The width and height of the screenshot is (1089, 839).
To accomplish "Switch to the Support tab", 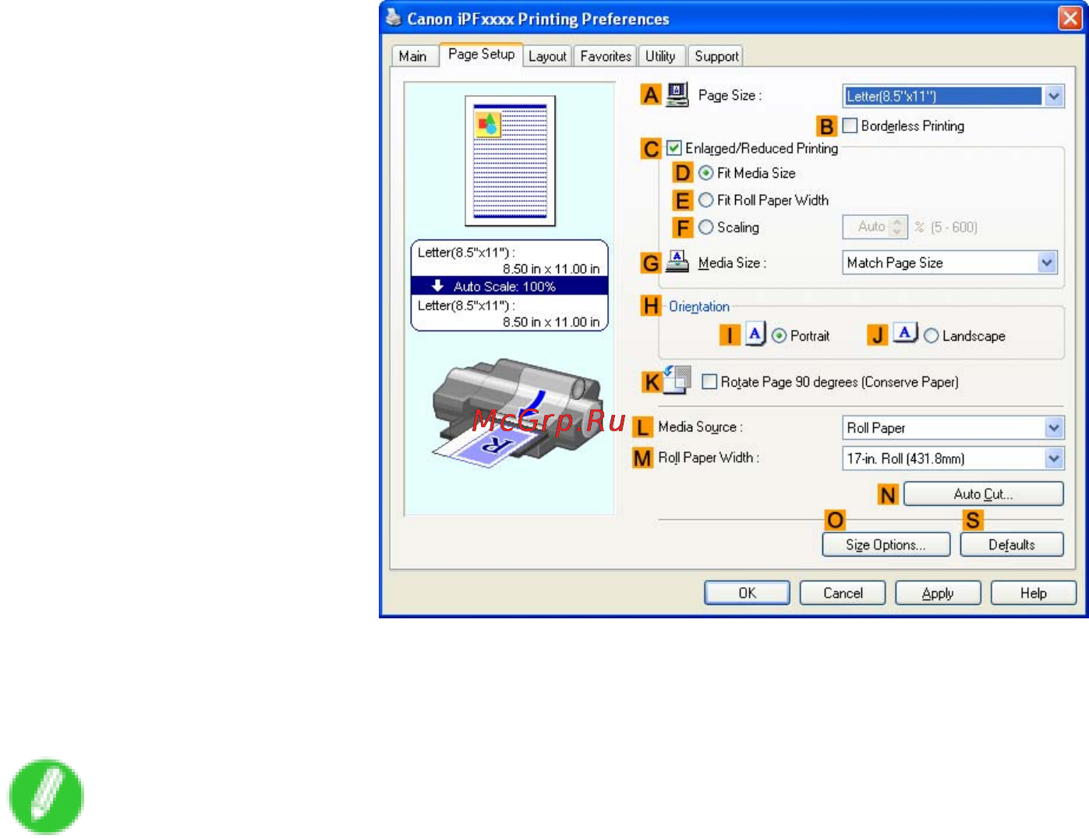I will 716,56.
